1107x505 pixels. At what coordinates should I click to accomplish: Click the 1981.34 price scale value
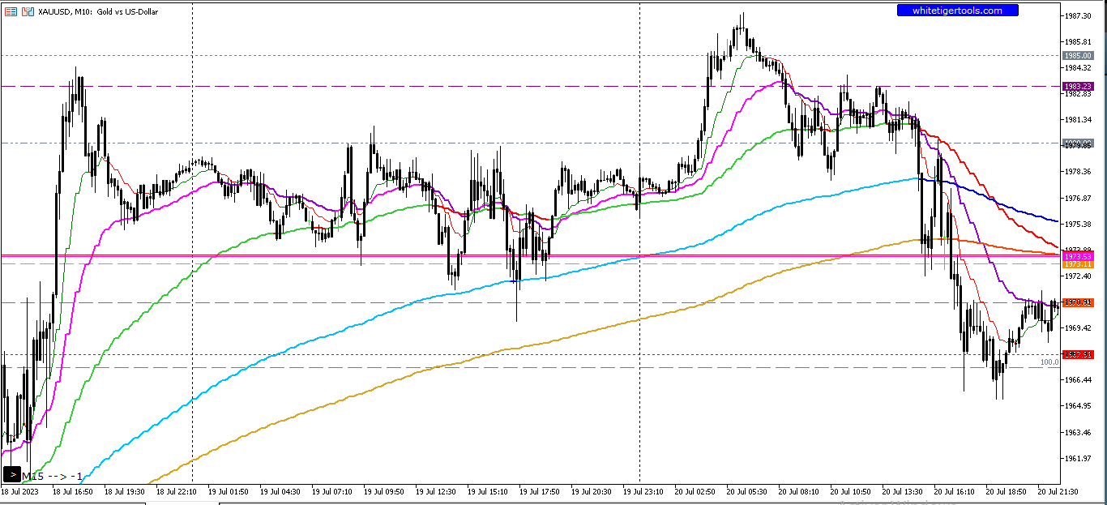click(x=1078, y=119)
